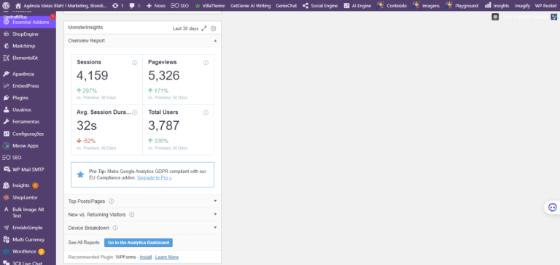
Task: Open Mailchimp sidebar menu
Action: click(28, 46)
